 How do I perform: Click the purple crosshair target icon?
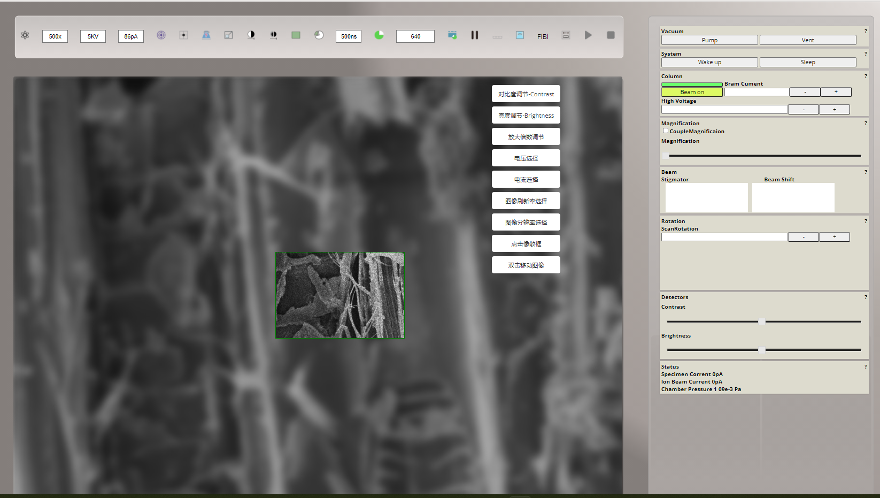click(161, 35)
